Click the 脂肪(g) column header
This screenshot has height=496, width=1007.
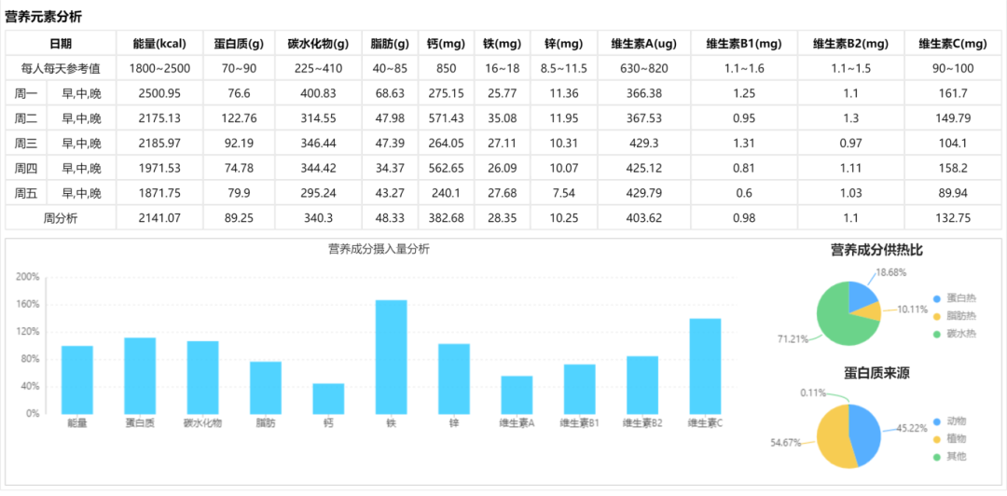[x=390, y=44]
